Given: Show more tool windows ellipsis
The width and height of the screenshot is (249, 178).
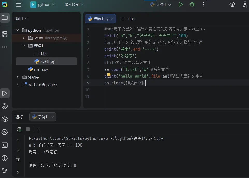Looking at the screenshot, I should [5, 47].
